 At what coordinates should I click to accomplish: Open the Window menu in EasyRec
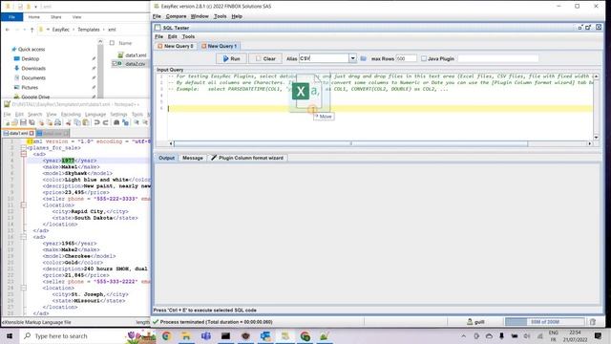point(200,16)
